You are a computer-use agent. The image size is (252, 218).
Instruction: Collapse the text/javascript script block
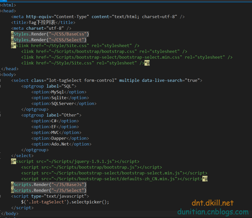click(0, 196)
